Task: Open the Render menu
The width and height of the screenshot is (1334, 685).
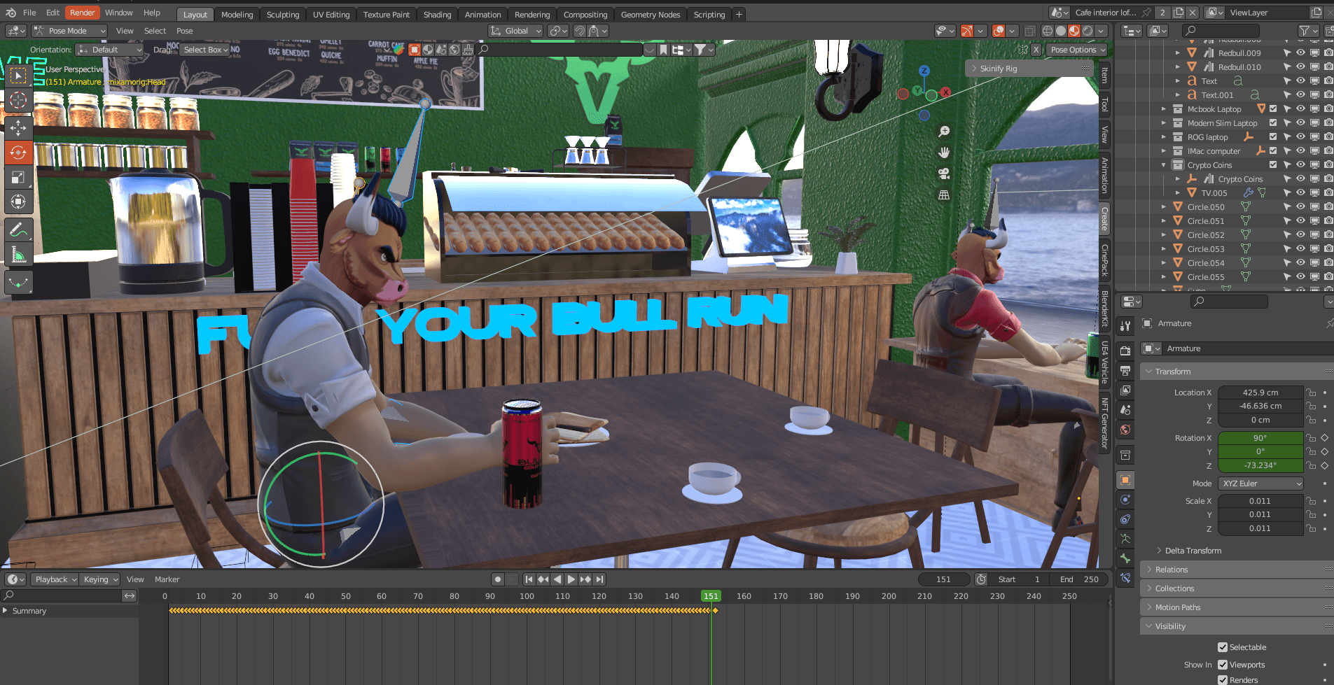Action: coord(82,13)
